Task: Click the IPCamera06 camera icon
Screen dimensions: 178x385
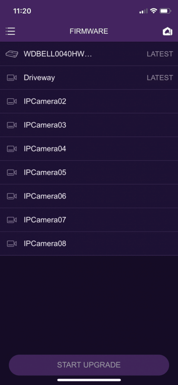Action: pos(12,196)
